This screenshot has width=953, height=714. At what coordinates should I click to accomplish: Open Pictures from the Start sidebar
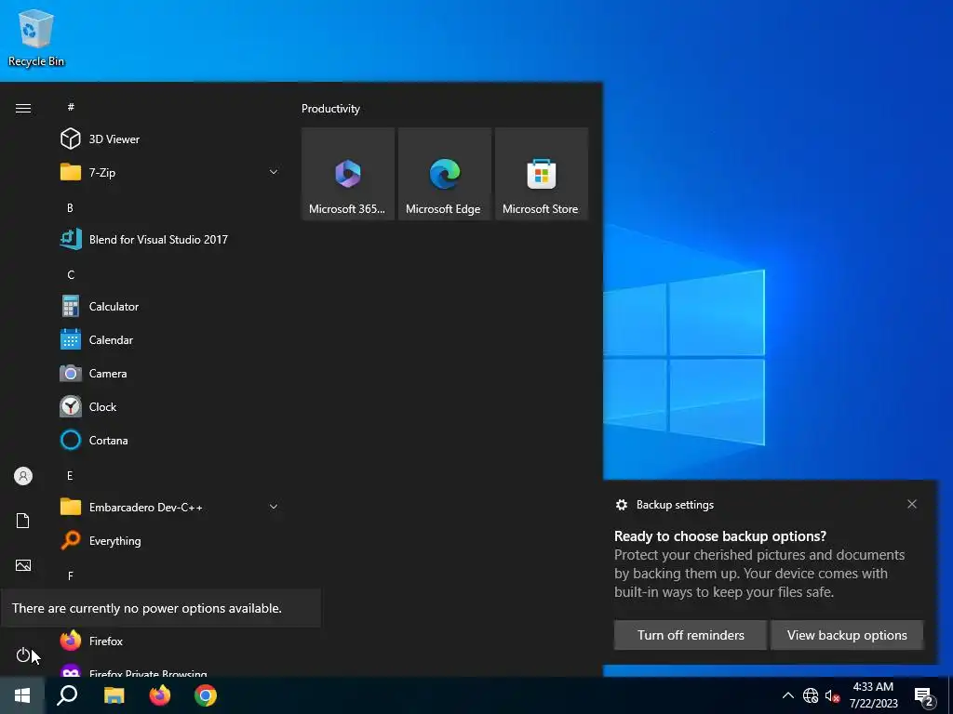point(23,565)
